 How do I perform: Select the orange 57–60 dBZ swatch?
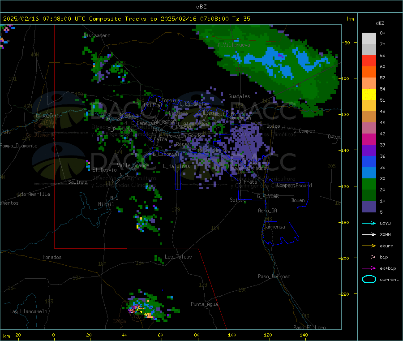tap(369, 72)
